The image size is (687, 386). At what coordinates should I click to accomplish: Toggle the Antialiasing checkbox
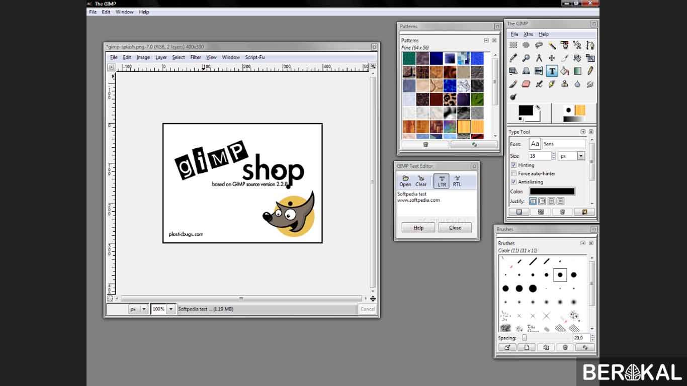[513, 182]
